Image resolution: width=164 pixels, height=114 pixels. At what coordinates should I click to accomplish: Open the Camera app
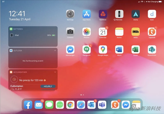70,32
